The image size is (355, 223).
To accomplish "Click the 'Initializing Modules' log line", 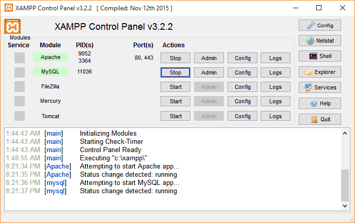I will (108, 133).
